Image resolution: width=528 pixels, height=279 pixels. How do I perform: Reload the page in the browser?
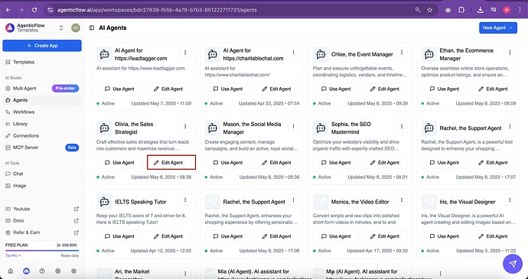pyautogui.click(x=34, y=10)
